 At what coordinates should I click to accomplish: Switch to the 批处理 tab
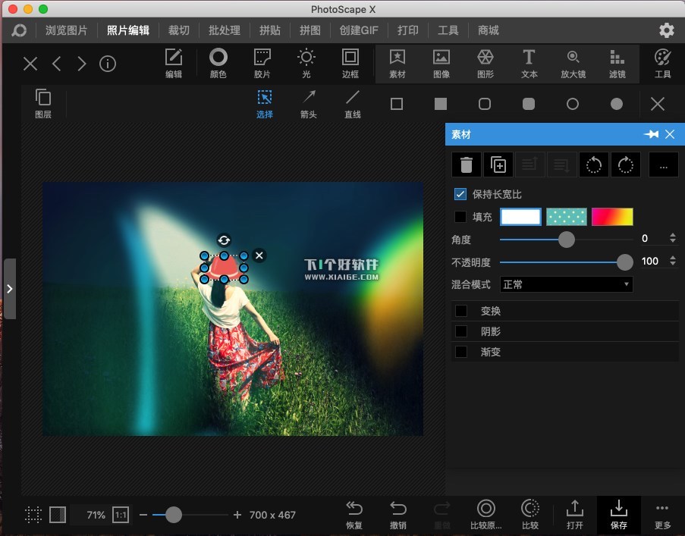tap(224, 30)
